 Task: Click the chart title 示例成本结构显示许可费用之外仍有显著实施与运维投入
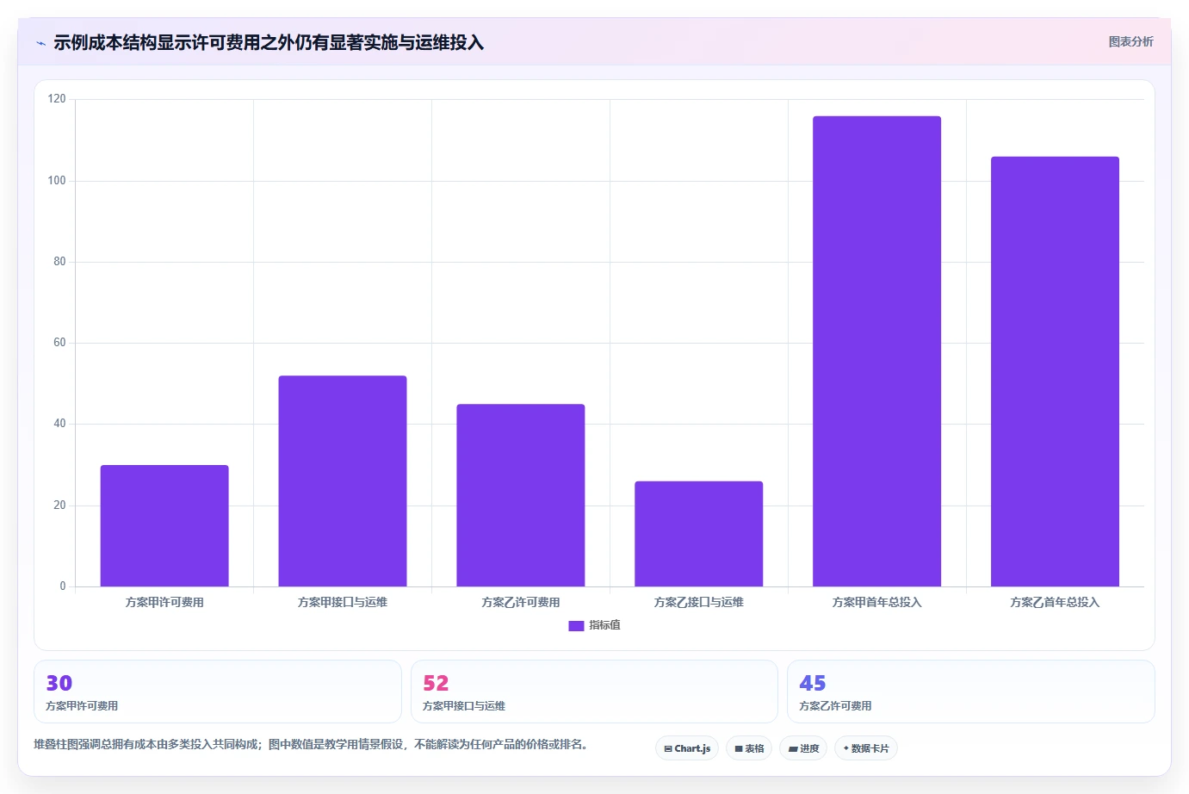(x=269, y=42)
